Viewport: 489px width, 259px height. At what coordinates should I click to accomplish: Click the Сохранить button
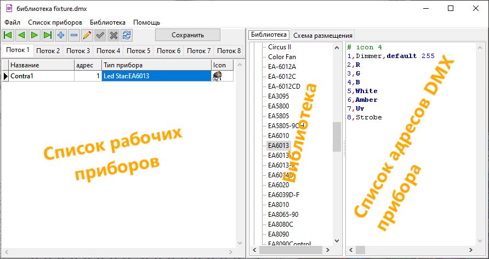pos(187,35)
